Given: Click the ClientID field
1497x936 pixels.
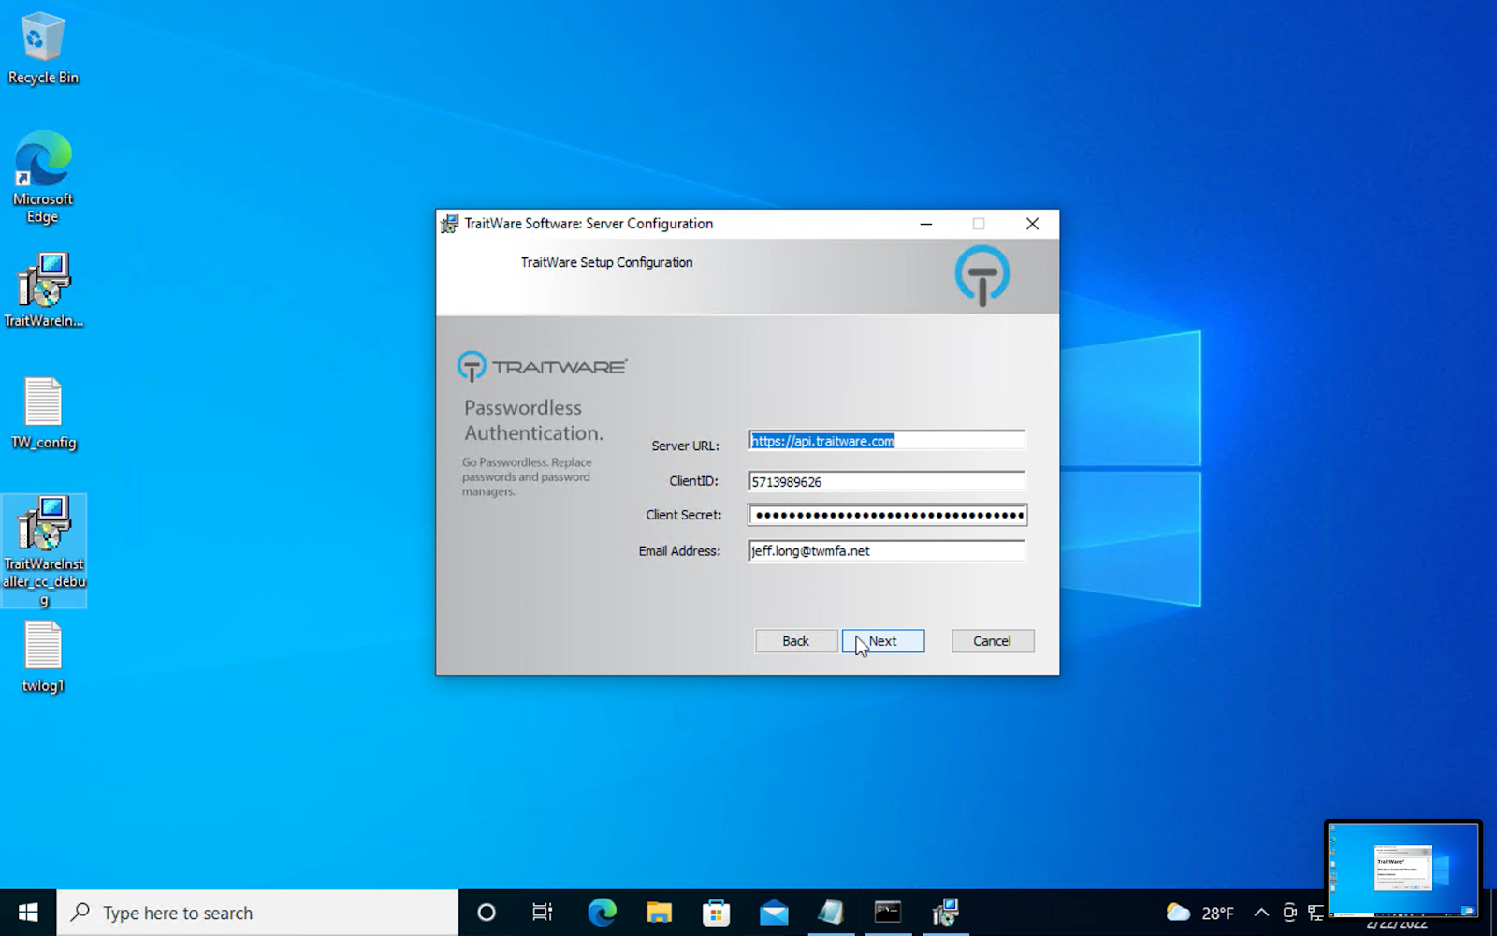Looking at the screenshot, I should click(886, 481).
